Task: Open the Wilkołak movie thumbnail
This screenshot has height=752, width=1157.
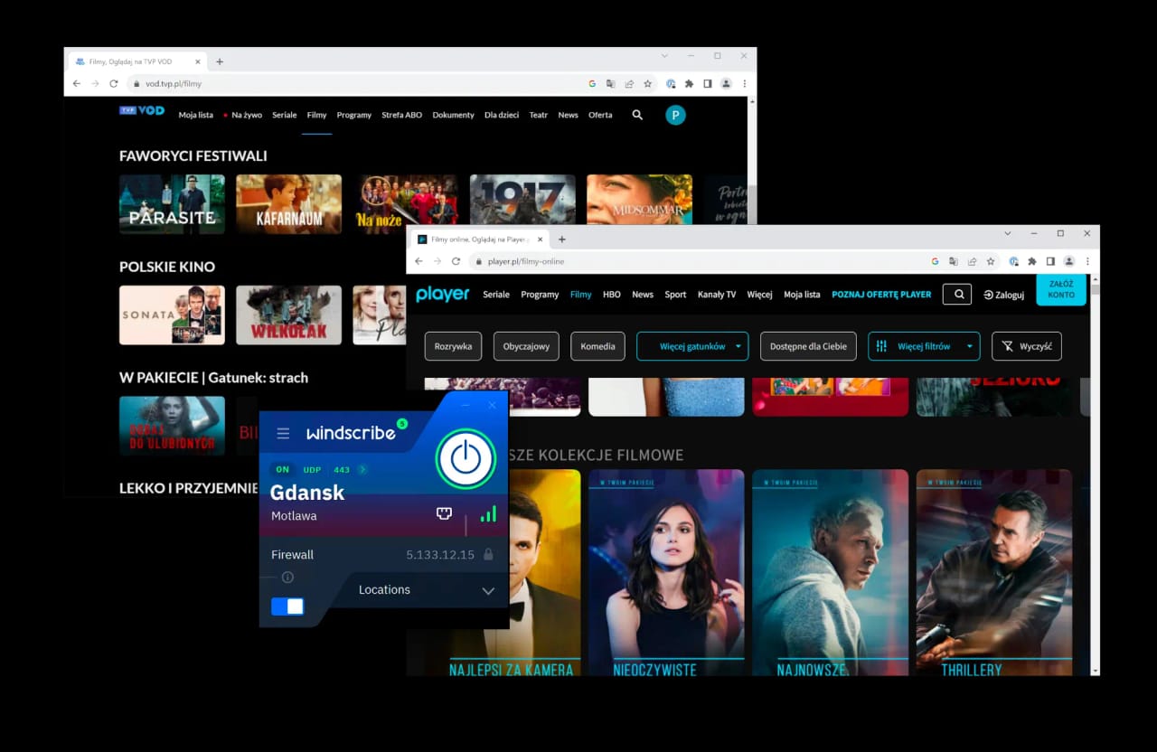Action: pos(288,315)
